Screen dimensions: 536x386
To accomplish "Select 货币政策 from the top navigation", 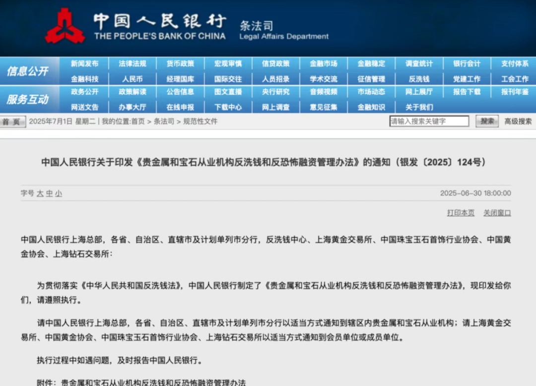I will coord(181,64).
